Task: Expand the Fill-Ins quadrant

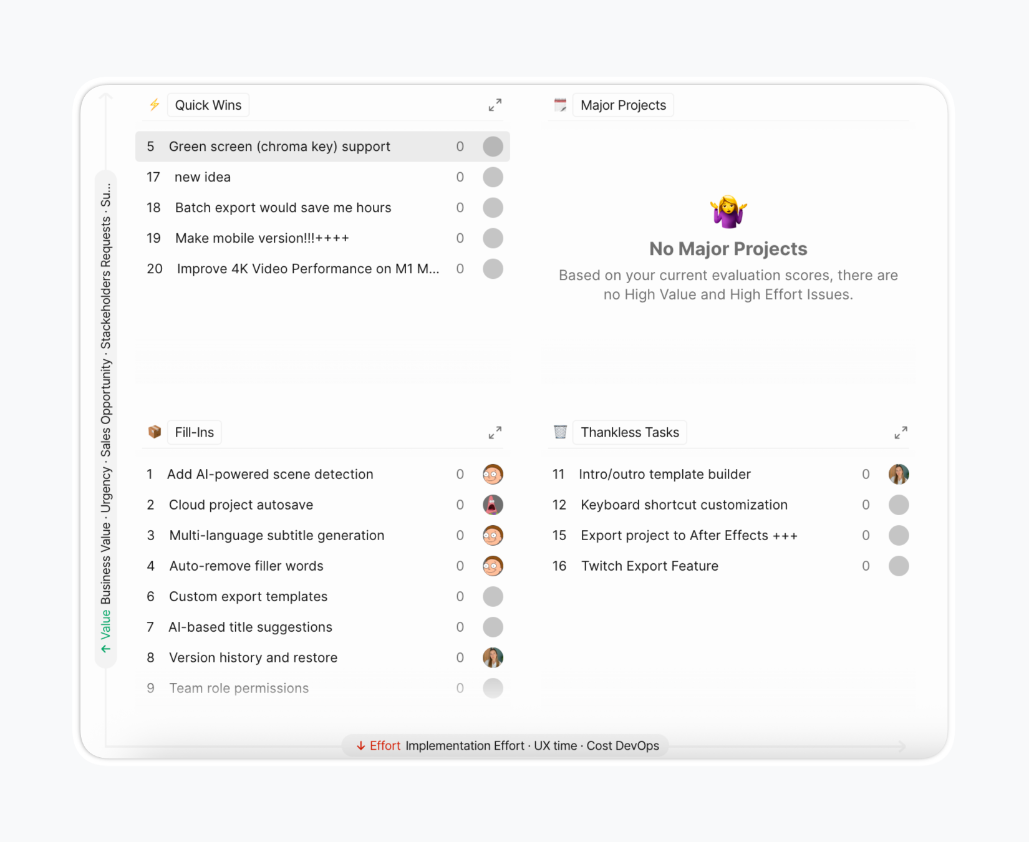Action: (495, 432)
